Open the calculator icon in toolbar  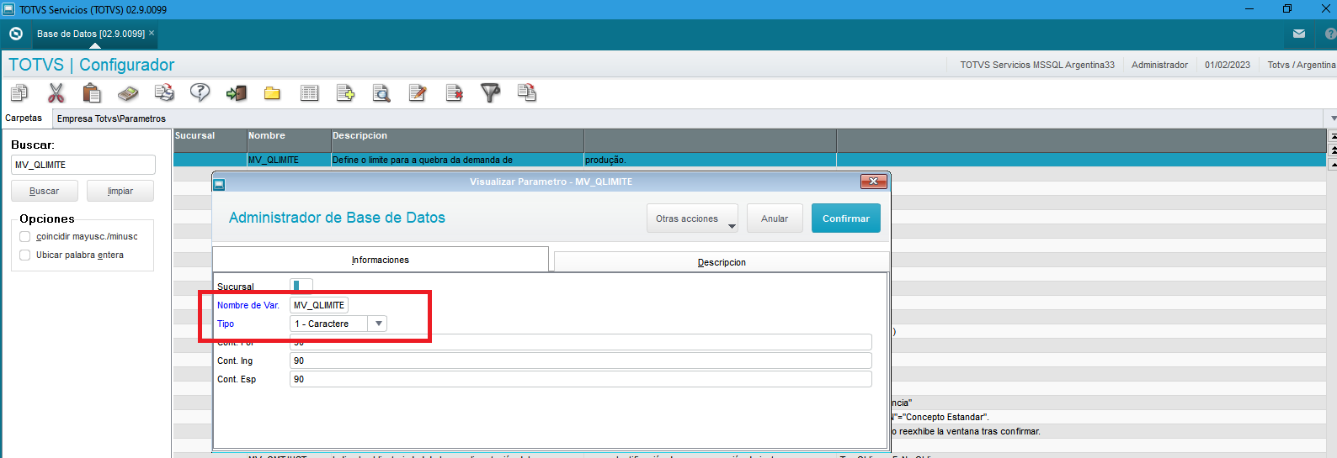128,92
